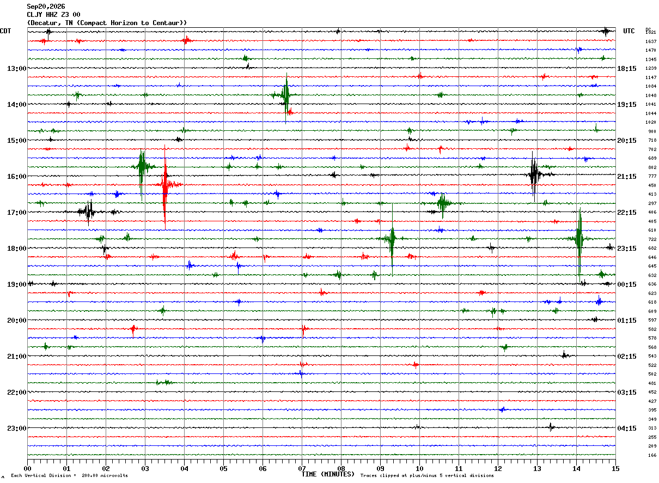Click the black event near minute 13

534,176
